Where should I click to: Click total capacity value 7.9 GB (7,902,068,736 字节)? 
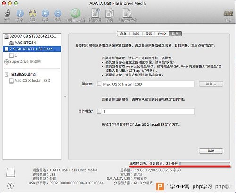[157, 170]
